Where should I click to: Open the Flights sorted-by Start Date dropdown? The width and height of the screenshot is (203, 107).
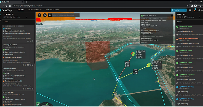coord(19,17)
